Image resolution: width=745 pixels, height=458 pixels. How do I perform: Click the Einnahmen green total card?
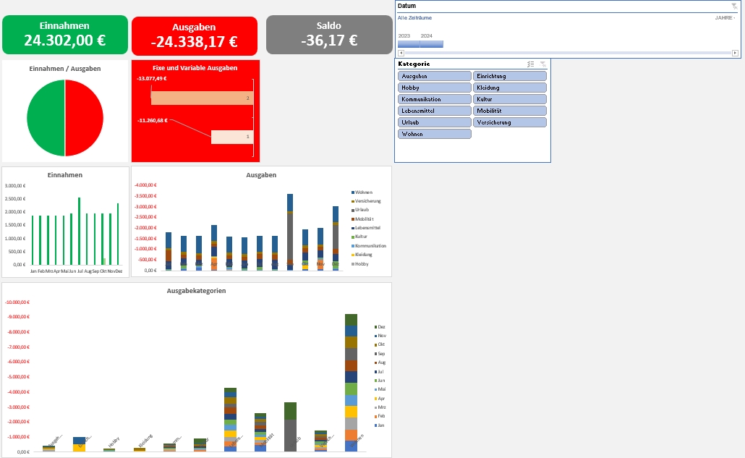pos(64,35)
